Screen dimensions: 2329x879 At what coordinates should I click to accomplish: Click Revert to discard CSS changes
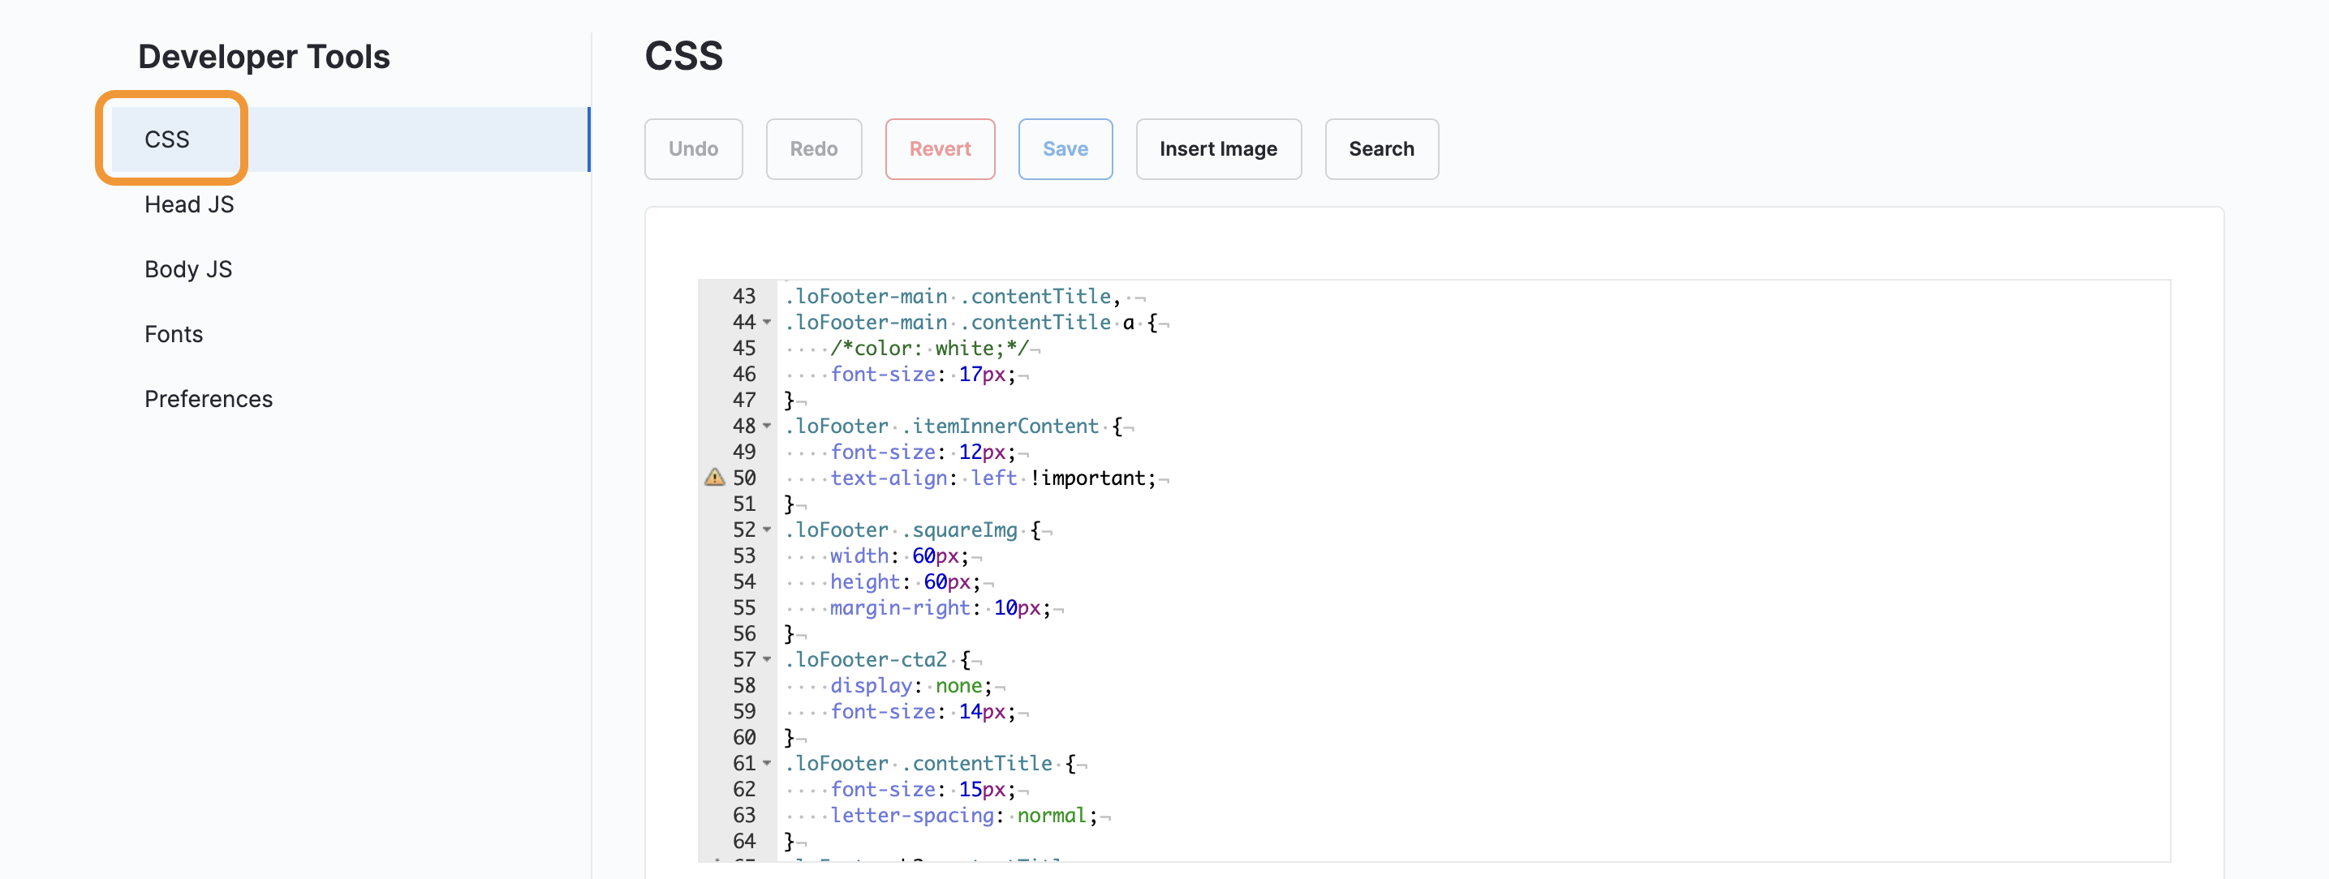coord(940,148)
